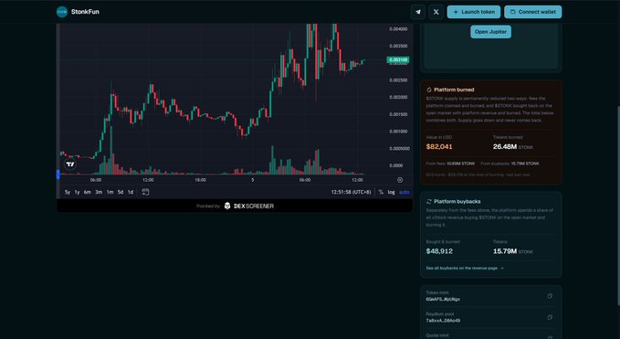
Task: Click the blue handle at chart left edge
Action: pyautogui.click(x=58, y=174)
